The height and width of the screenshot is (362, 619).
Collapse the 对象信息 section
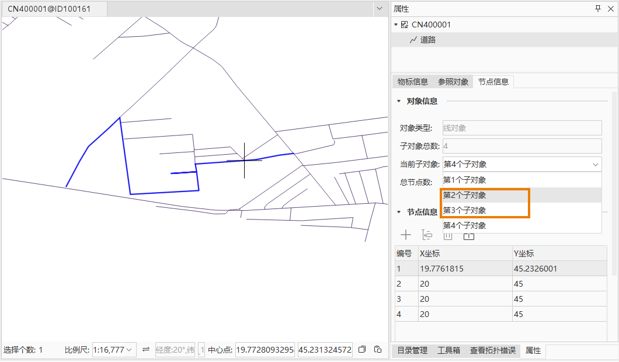coord(398,101)
